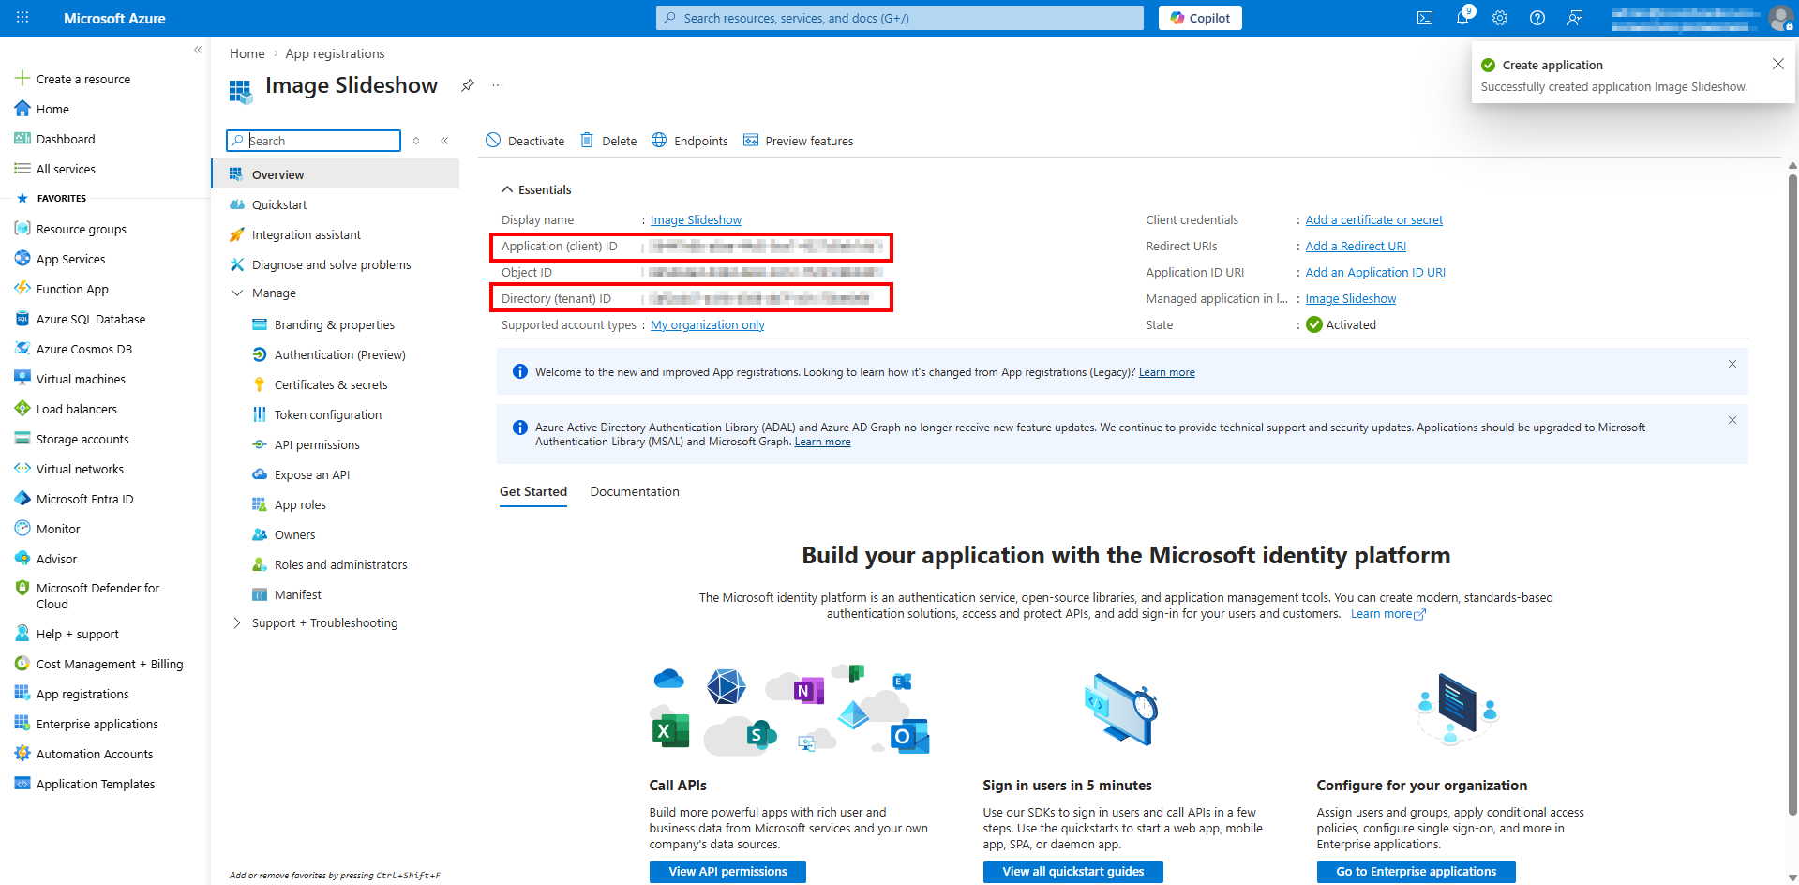Open the portal settings gear

[1500, 18]
